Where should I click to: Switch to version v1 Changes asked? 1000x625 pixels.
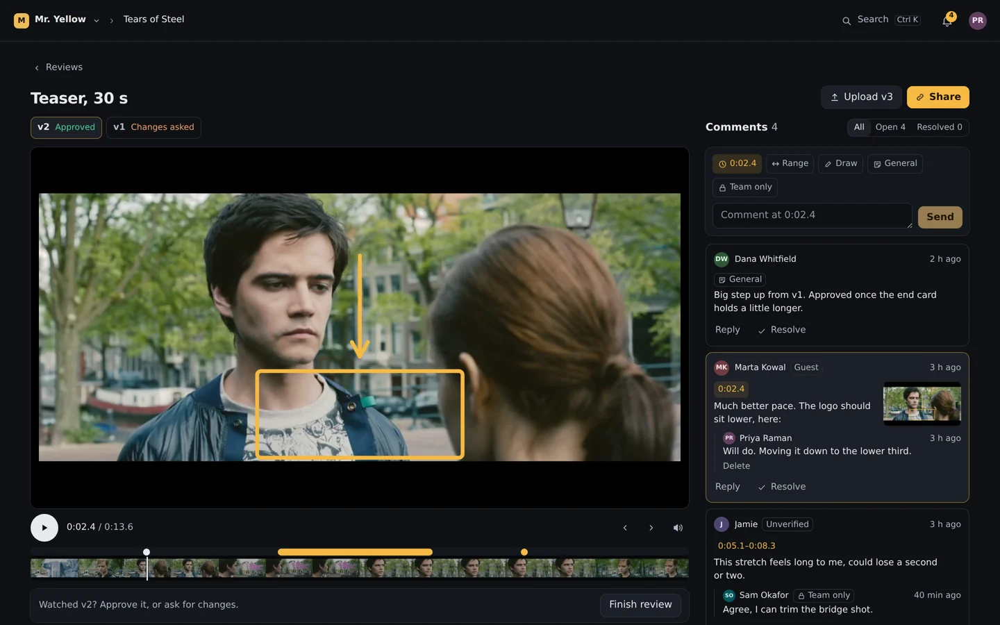click(153, 128)
